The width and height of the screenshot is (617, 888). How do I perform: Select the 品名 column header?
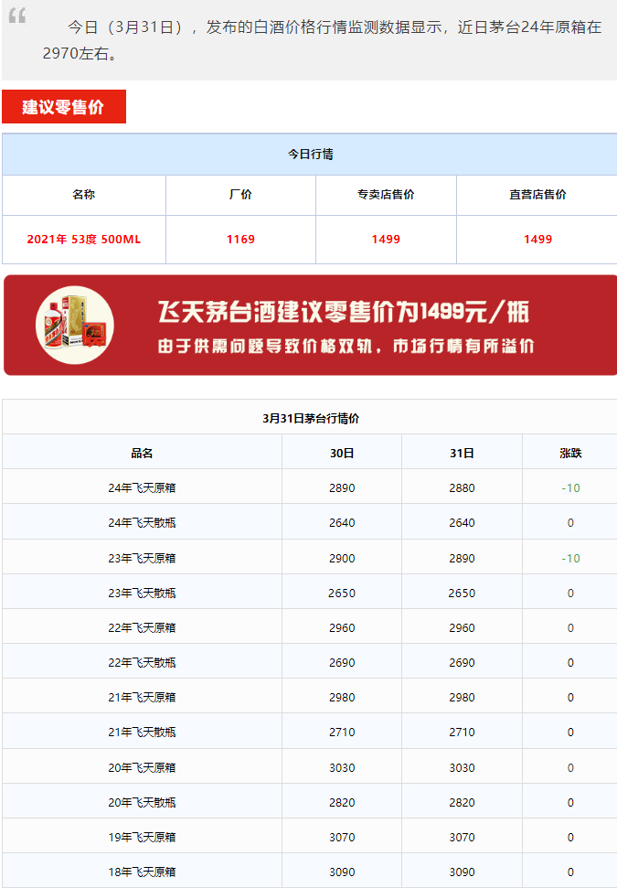[142, 453]
